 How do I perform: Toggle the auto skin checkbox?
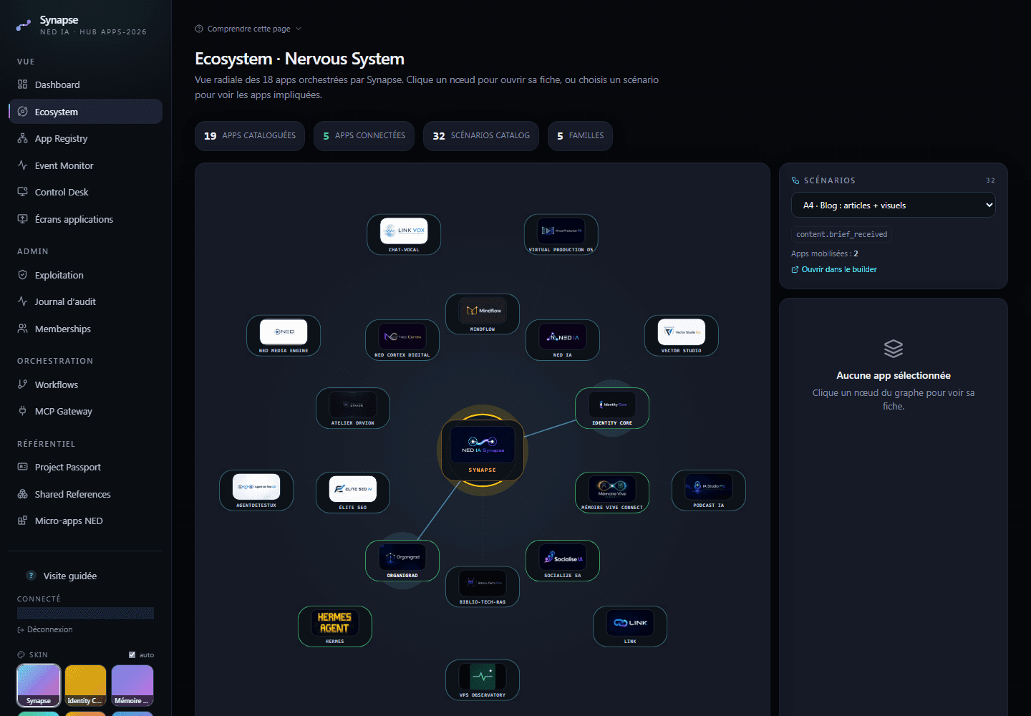point(132,655)
